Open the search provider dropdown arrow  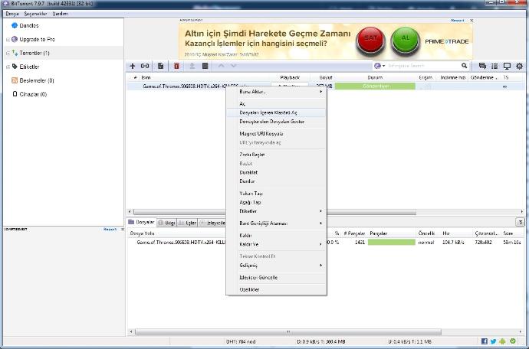(383, 66)
